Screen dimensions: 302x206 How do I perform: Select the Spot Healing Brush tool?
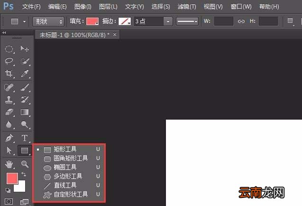[x=9, y=87]
